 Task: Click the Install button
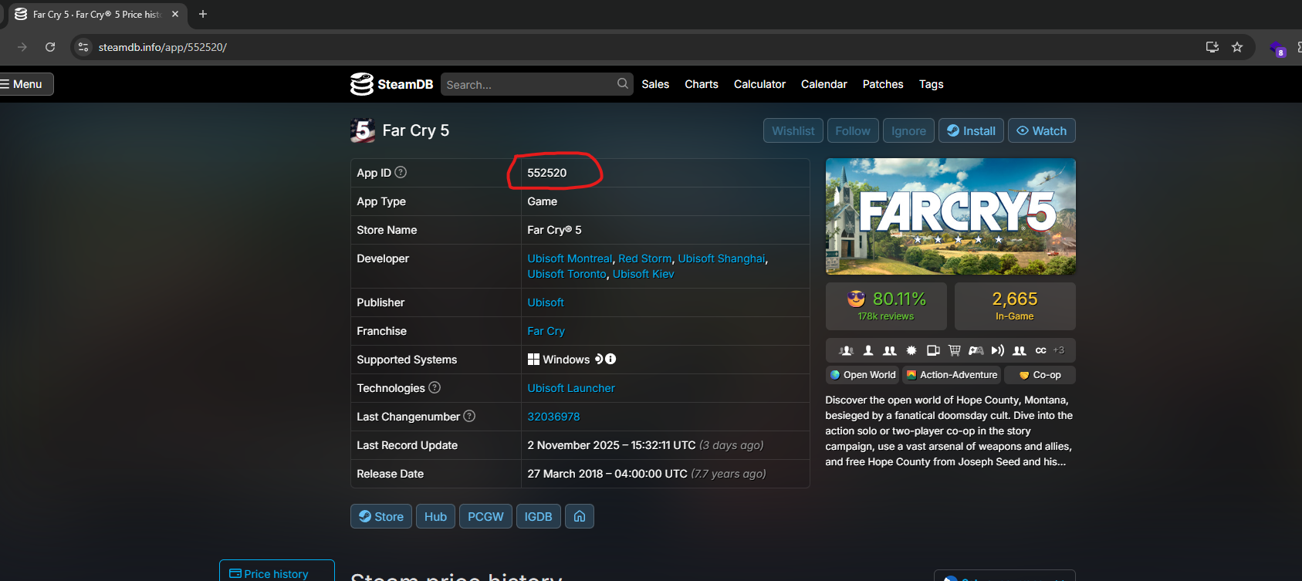(x=972, y=130)
